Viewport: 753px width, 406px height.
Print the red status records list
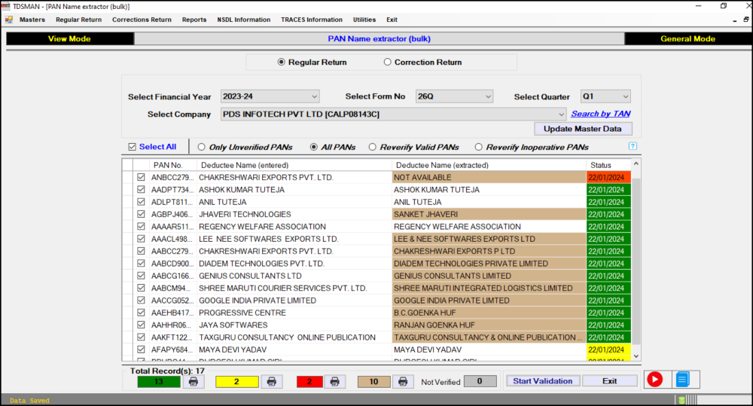click(336, 382)
